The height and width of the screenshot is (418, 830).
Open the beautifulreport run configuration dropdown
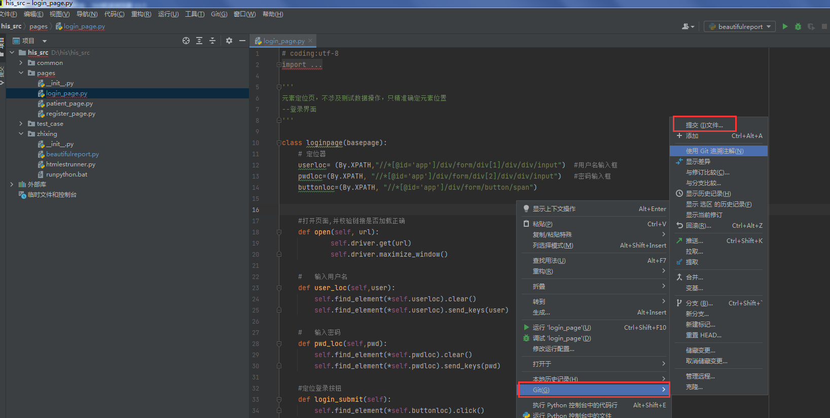(x=740, y=26)
